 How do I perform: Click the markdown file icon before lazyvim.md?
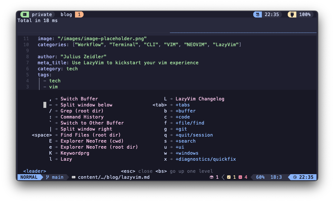[x=74, y=177]
